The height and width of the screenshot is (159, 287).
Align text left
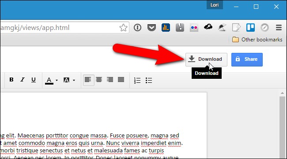point(88,80)
